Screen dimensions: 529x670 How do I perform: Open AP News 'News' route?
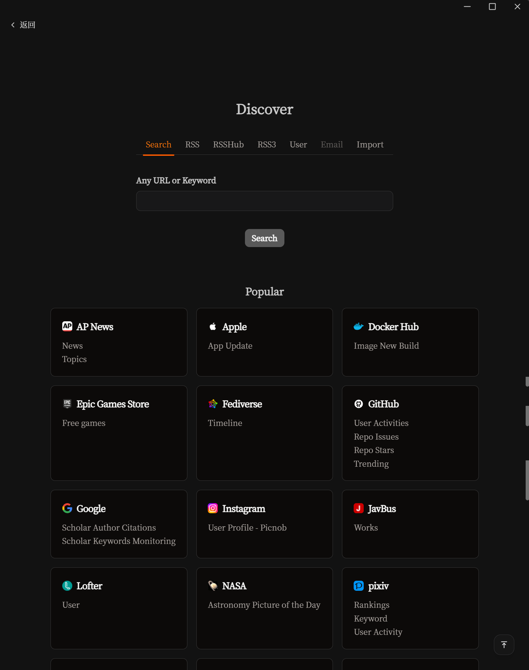73,346
